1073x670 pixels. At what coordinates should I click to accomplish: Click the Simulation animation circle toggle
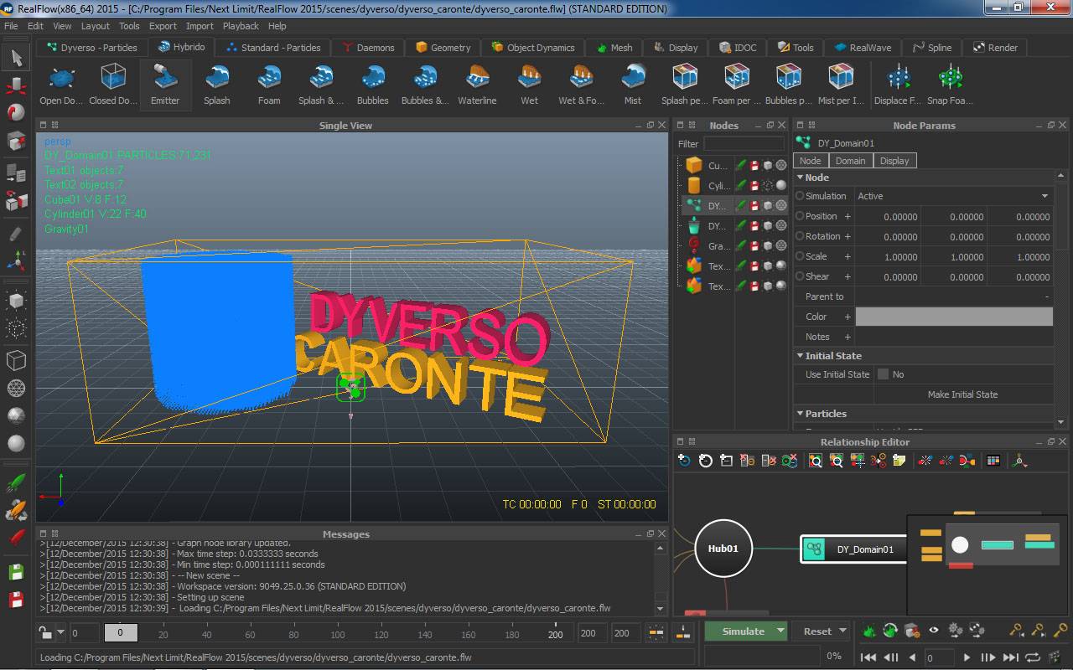800,196
